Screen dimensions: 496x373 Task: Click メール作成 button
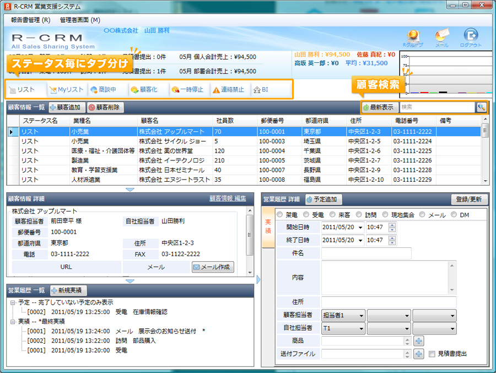click(x=213, y=267)
